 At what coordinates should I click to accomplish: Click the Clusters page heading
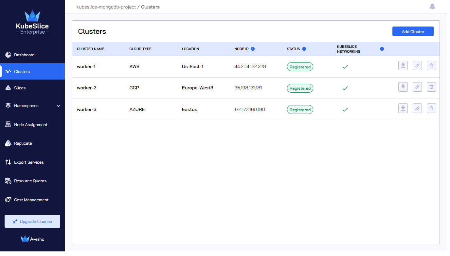point(92,31)
